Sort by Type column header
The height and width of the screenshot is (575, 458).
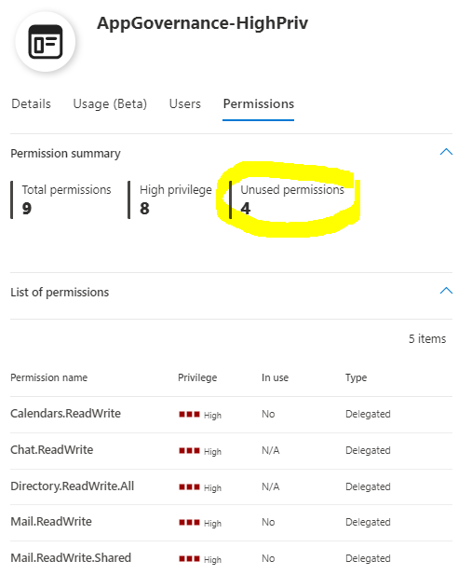click(356, 377)
